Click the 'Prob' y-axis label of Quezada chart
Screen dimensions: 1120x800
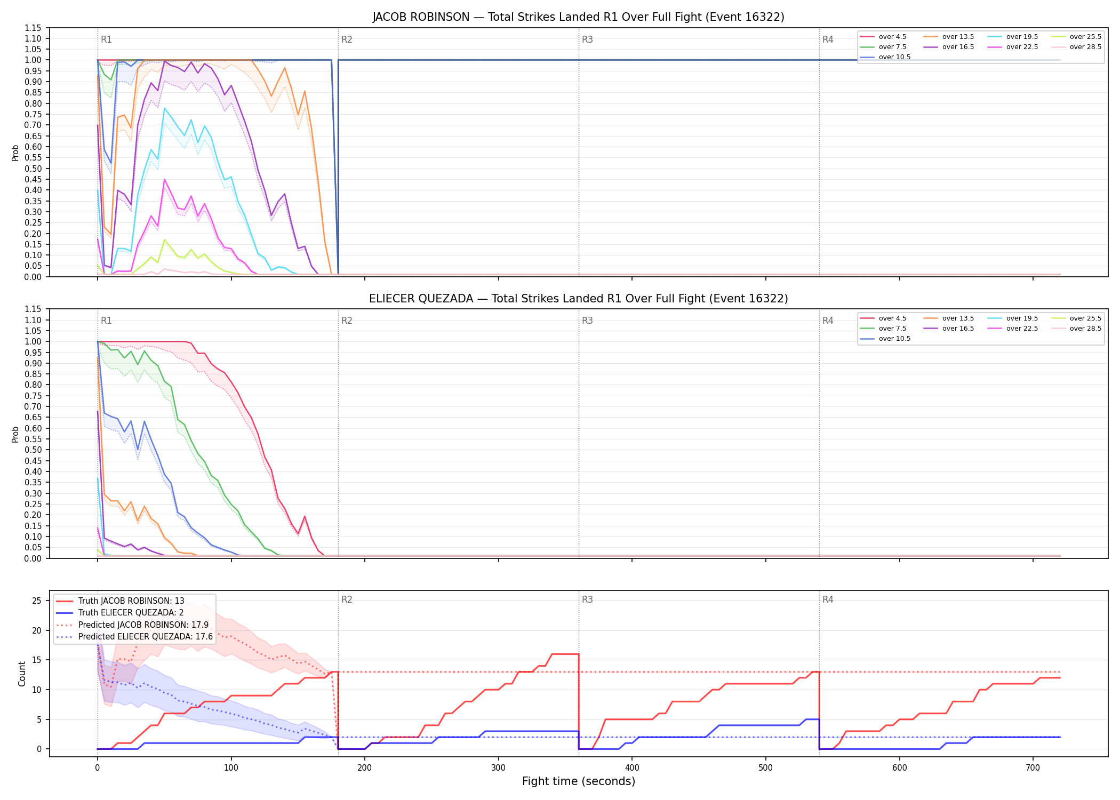click(15, 434)
